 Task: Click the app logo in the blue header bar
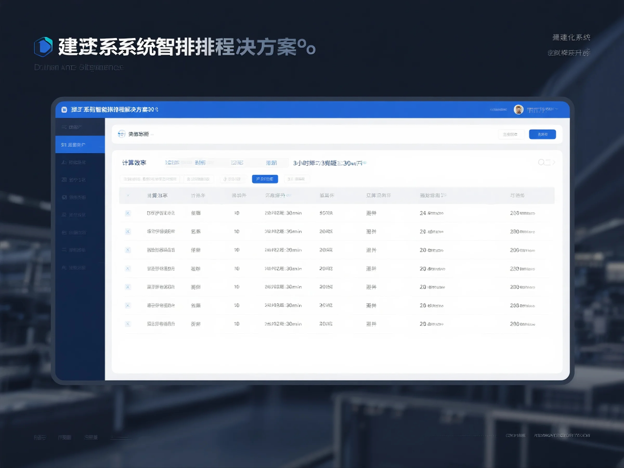(x=64, y=110)
